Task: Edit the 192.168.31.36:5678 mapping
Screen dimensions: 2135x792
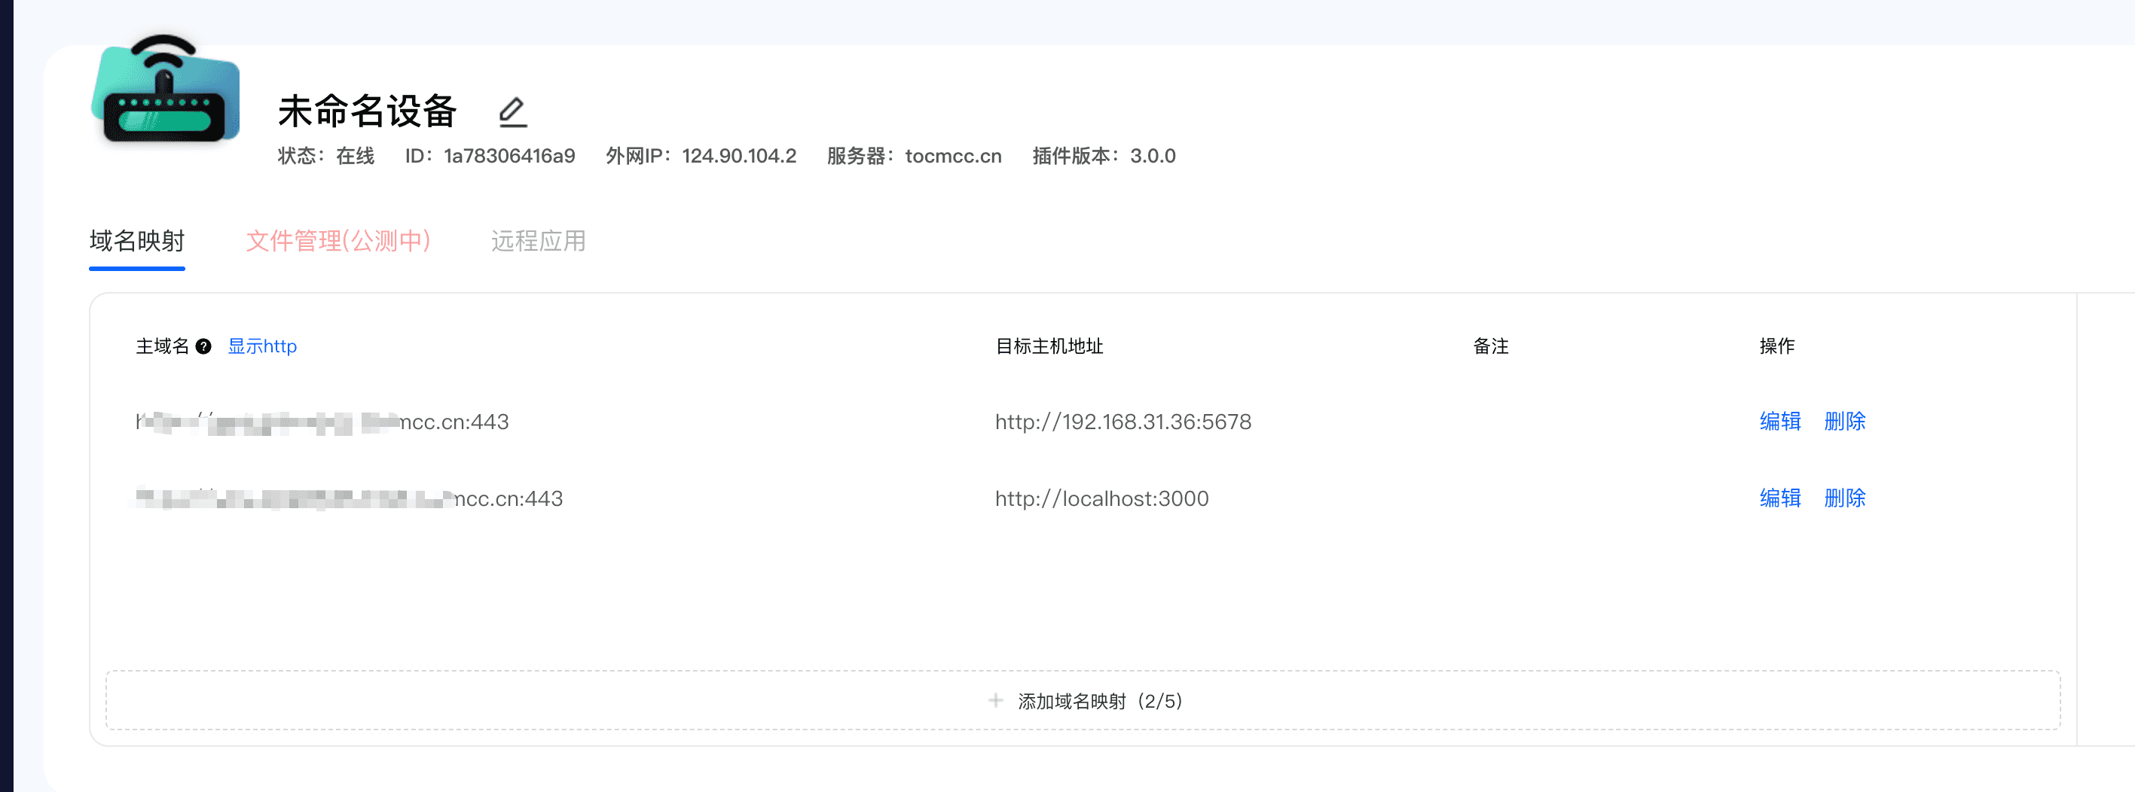Action: pos(1779,422)
